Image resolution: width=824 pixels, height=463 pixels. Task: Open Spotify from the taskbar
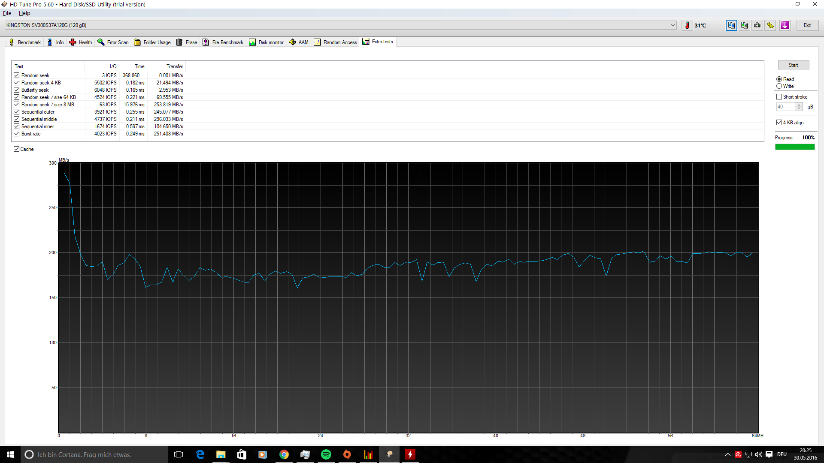tap(326, 454)
